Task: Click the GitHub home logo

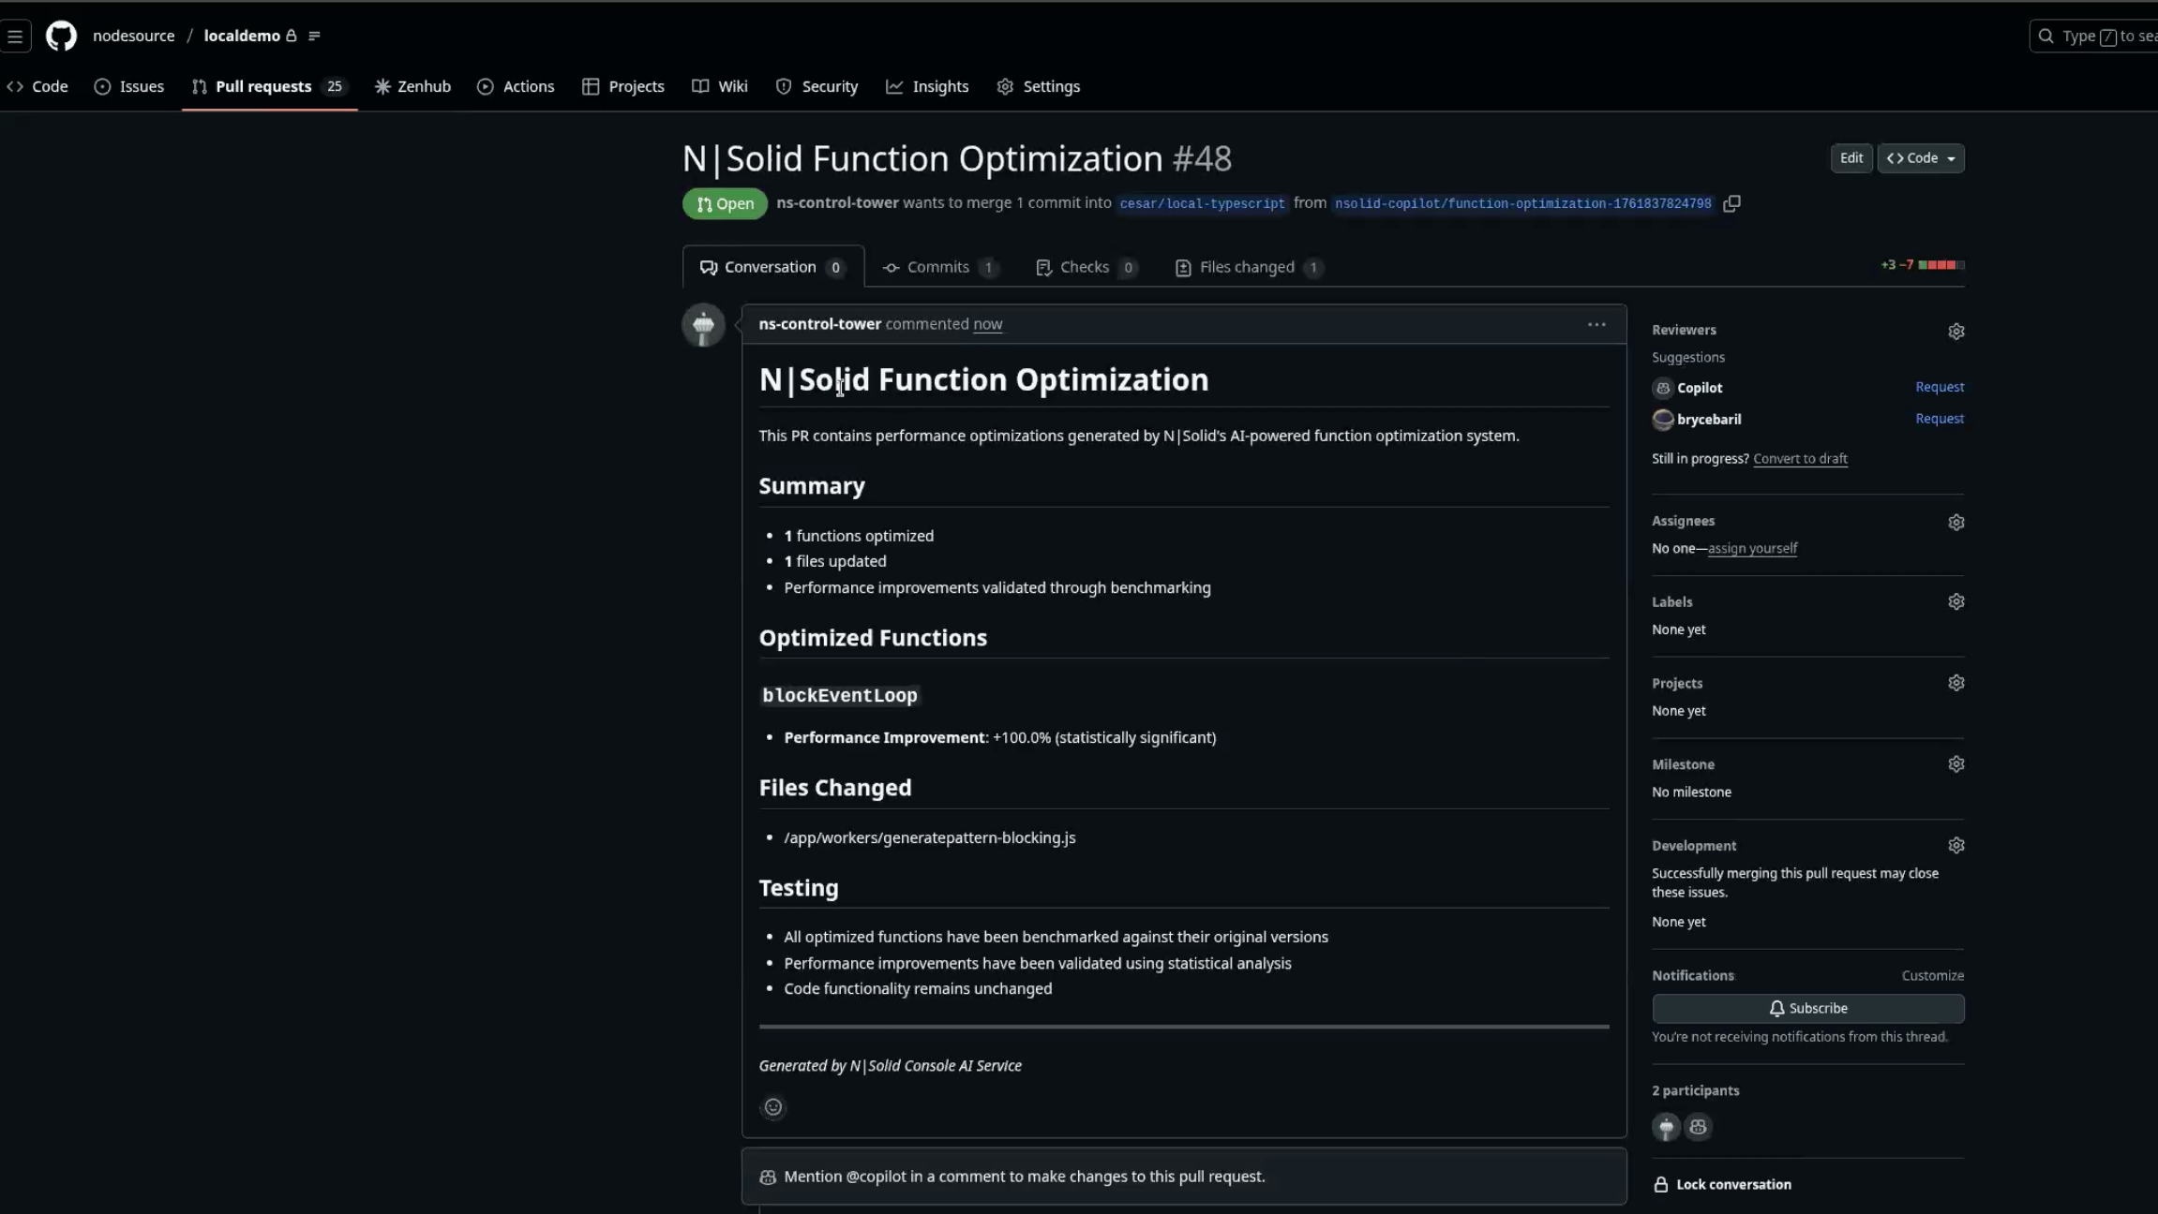Action: [x=60, y=35]
